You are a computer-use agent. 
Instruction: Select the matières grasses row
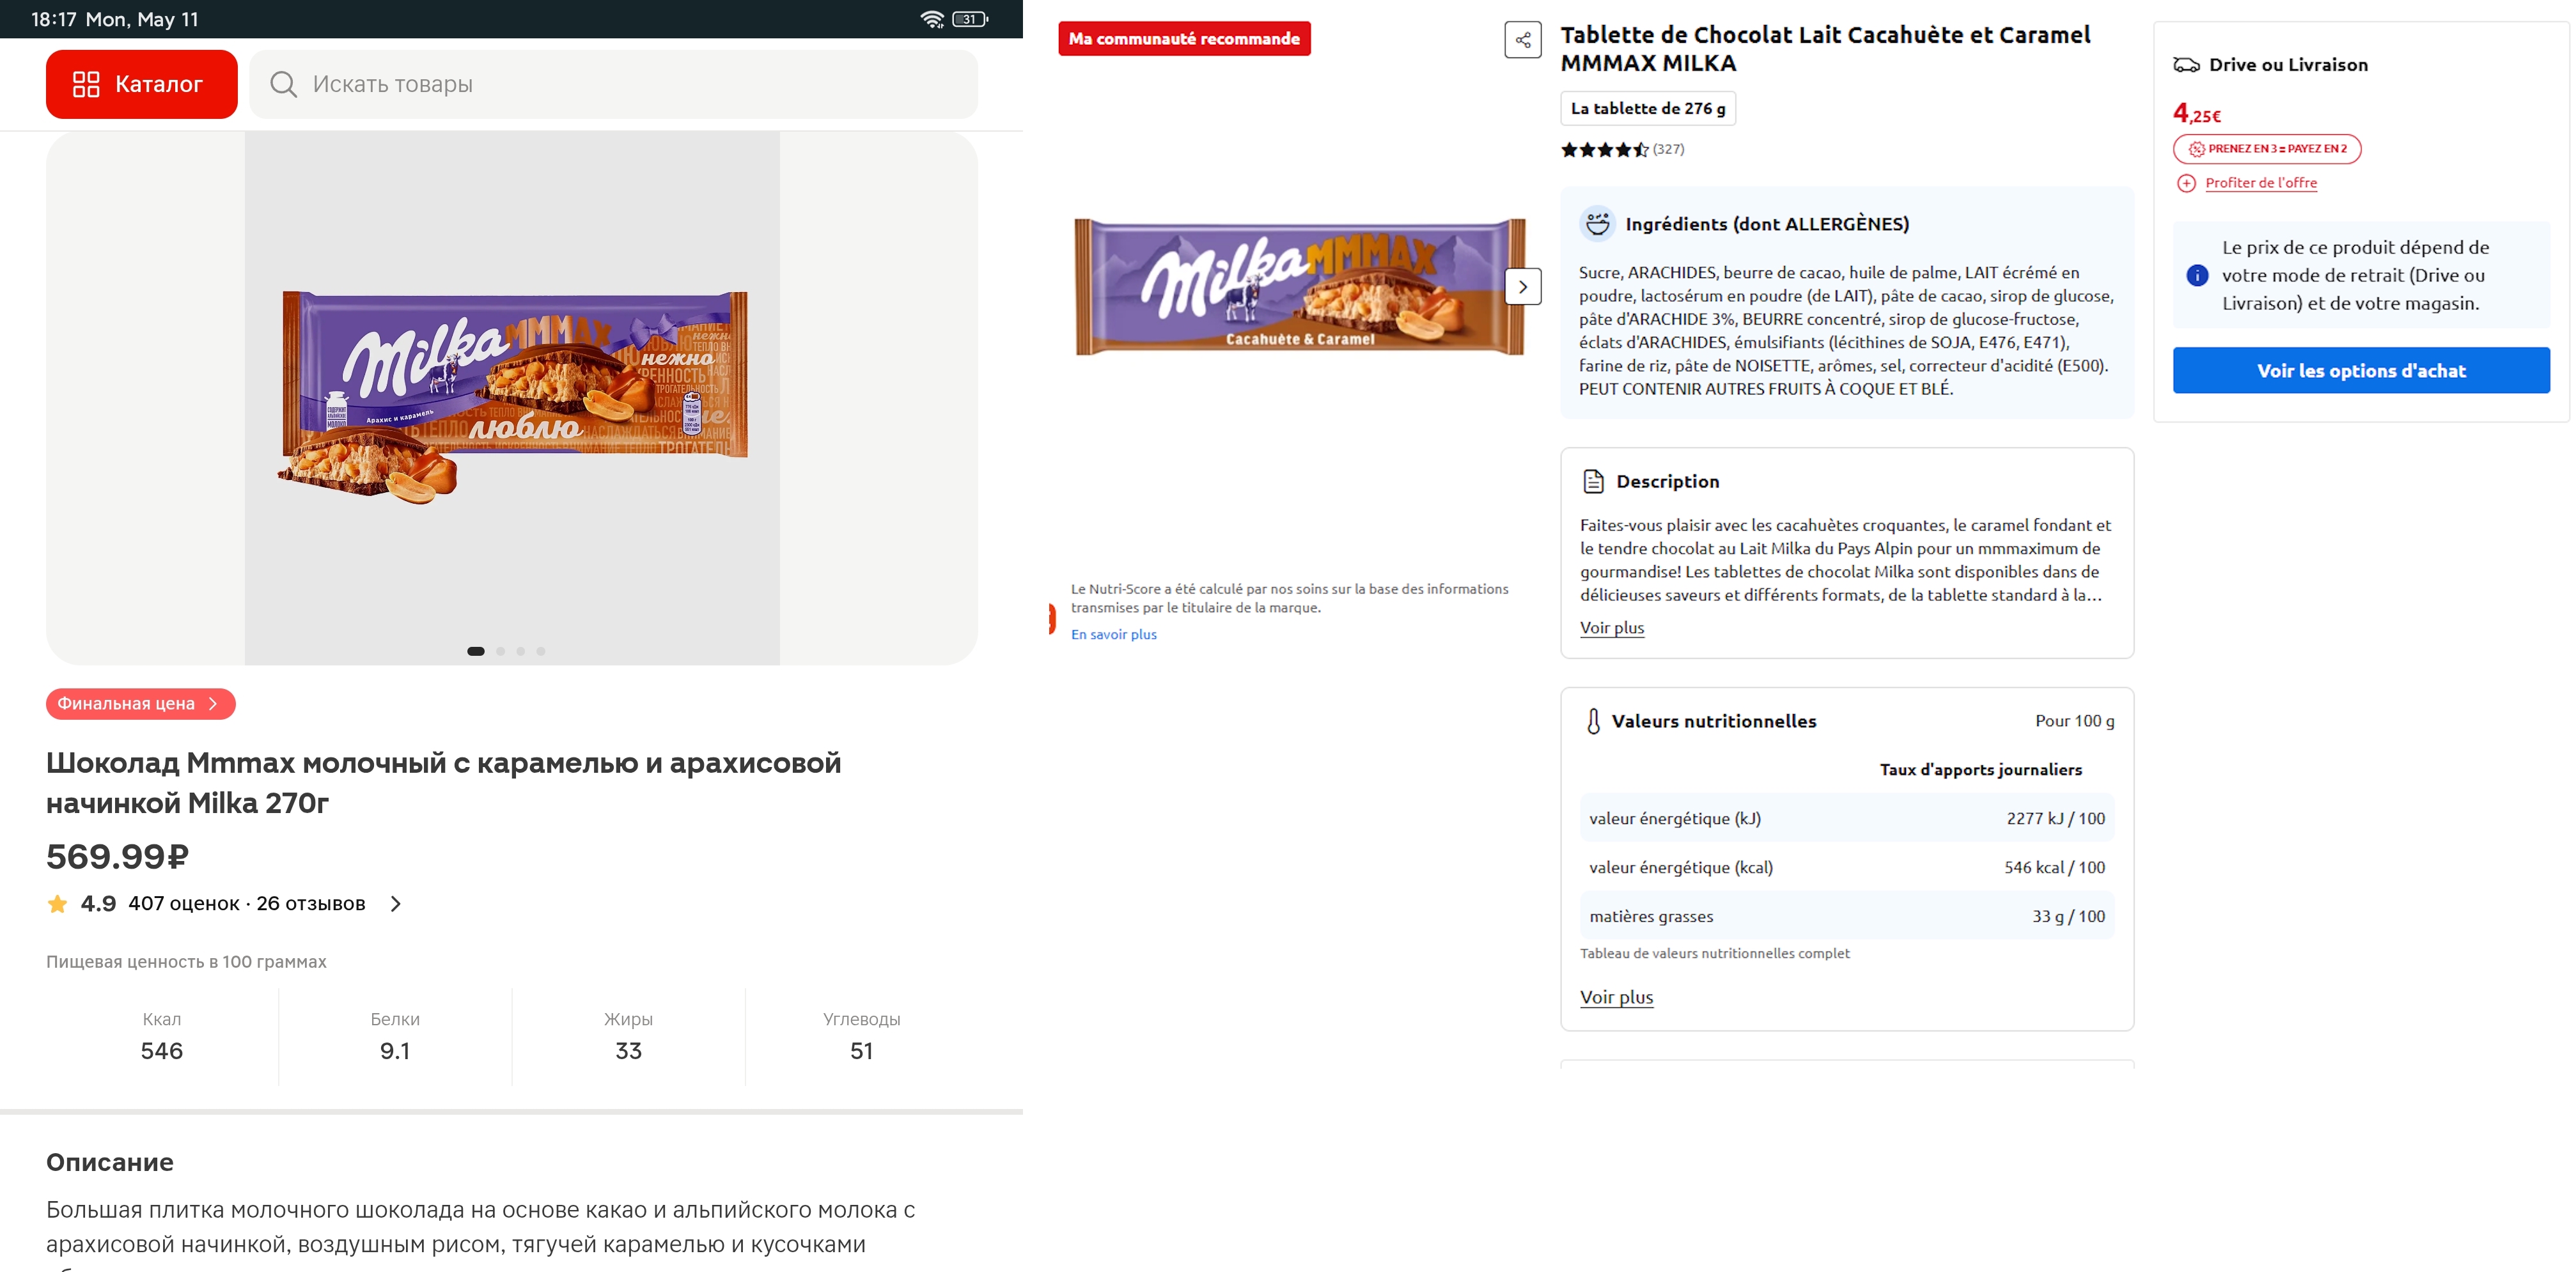(1847, 916)
